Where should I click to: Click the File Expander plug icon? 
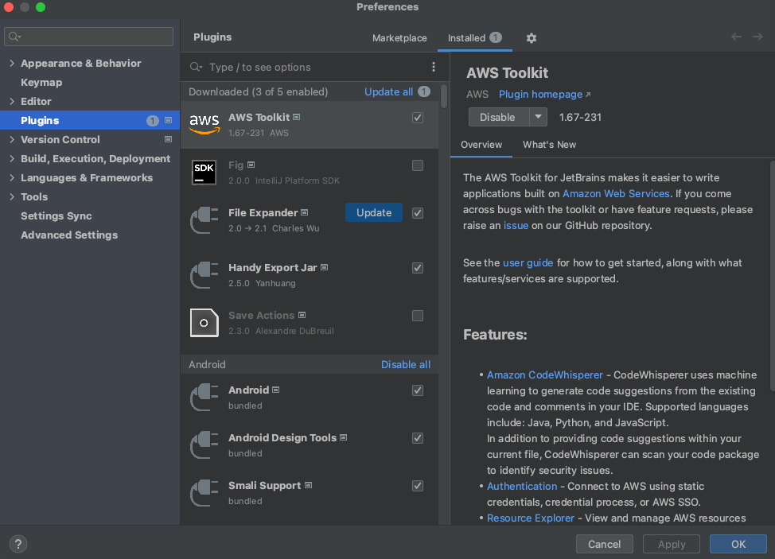coord(204,220)
